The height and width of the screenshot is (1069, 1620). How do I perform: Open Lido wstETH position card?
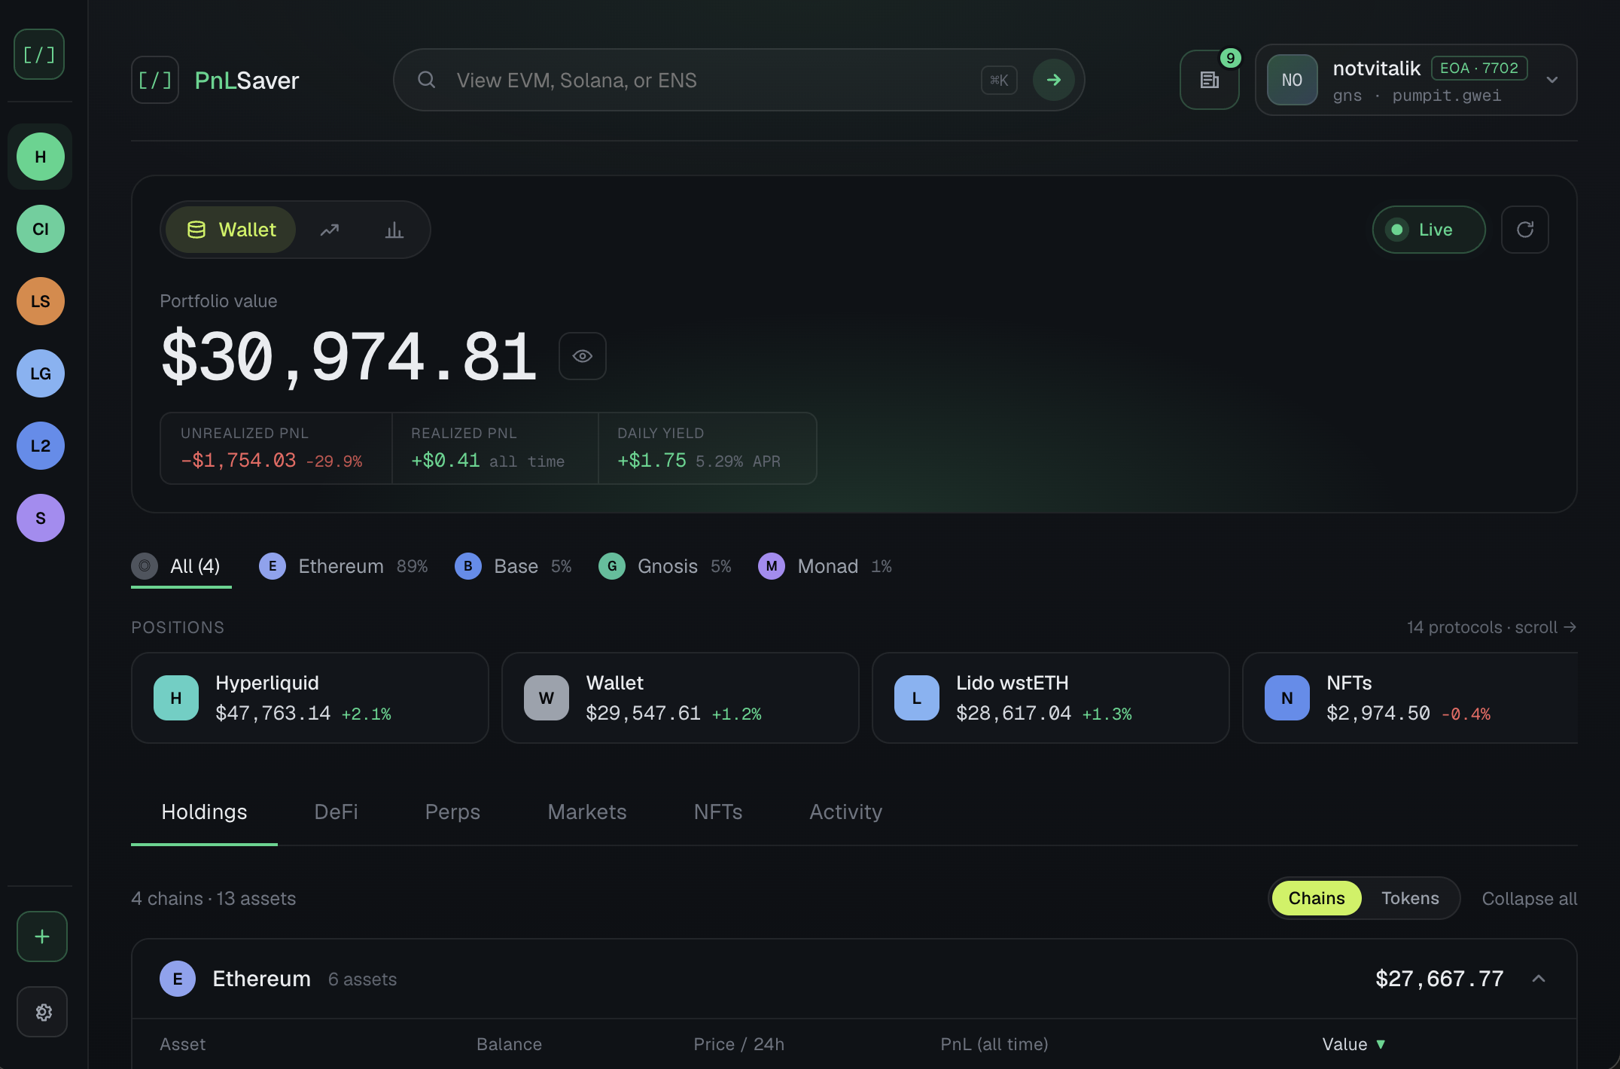tap(1051, 698)
